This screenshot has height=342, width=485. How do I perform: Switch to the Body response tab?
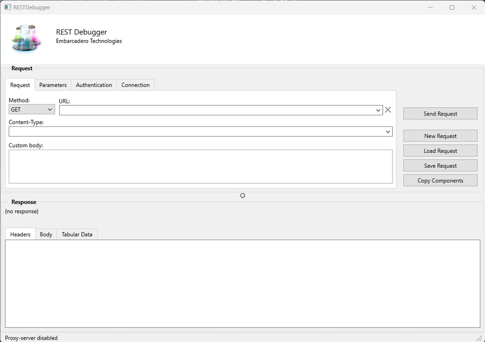(46, 234)
